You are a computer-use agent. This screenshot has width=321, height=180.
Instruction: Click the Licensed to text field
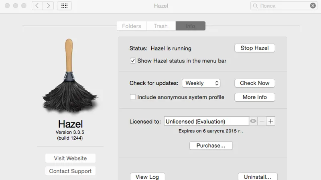[x=206, y=121]
